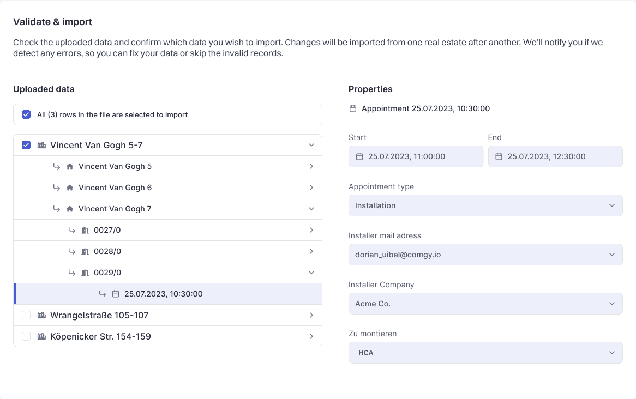The width and height of the screenshot is (636, 399).
Task: Open Zu montieren dropdown showing HCA
Action: point(485,353)
